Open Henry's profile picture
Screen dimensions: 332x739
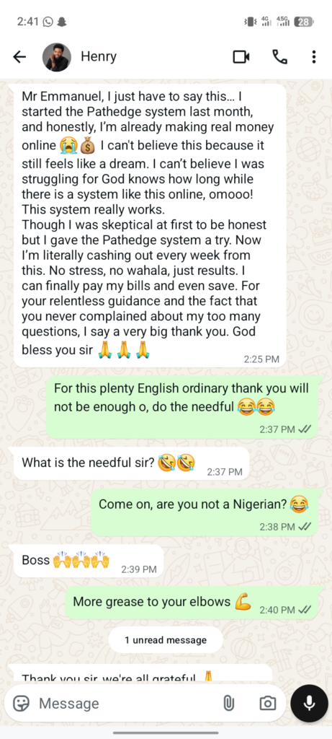click(x=57, y=57)
